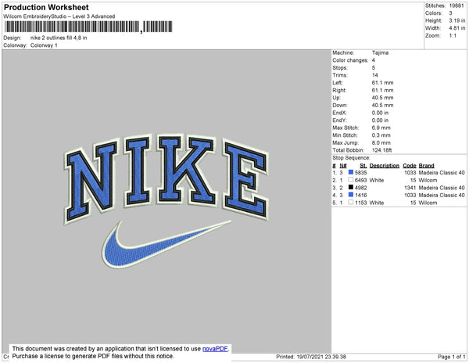Click the white swatch beside stitch count 1153
Viewport: 469px width, 363px height.
pyautogui.click(x=351, y=203)
